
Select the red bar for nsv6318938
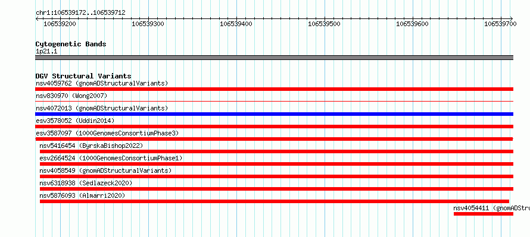(x=276, y=189)
